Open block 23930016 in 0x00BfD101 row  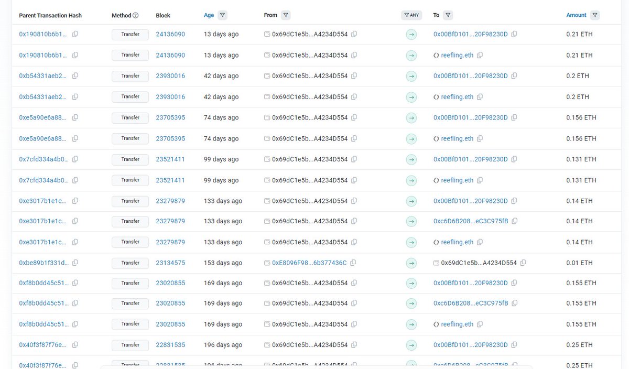click(x=170, y=76)
